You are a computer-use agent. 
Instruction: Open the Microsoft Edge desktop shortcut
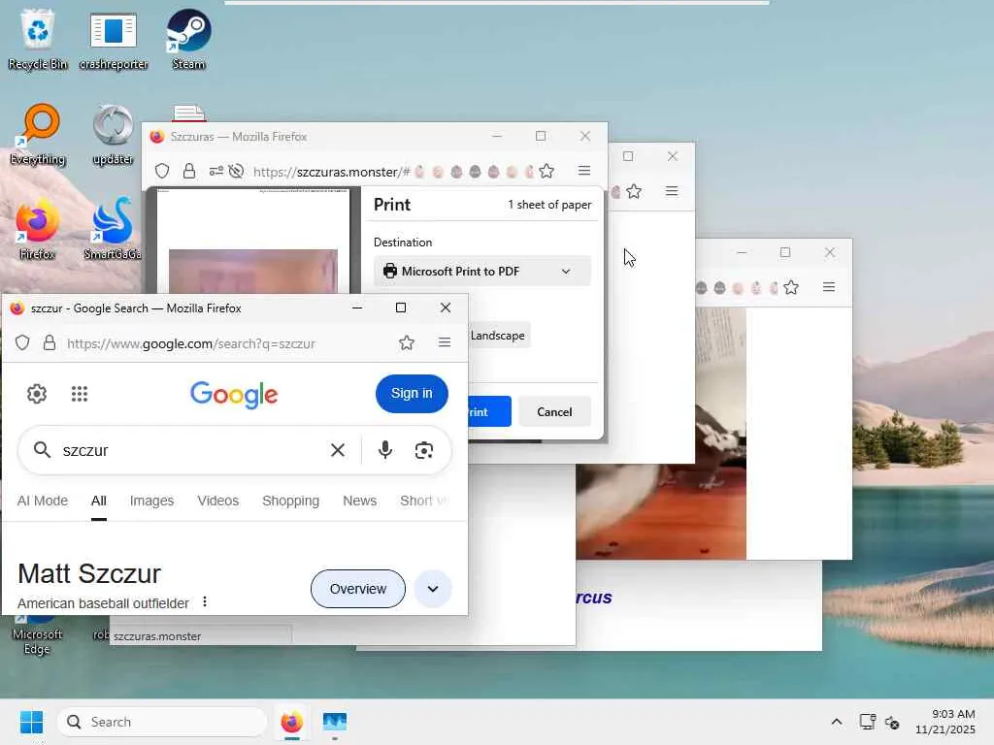[37, 633]
